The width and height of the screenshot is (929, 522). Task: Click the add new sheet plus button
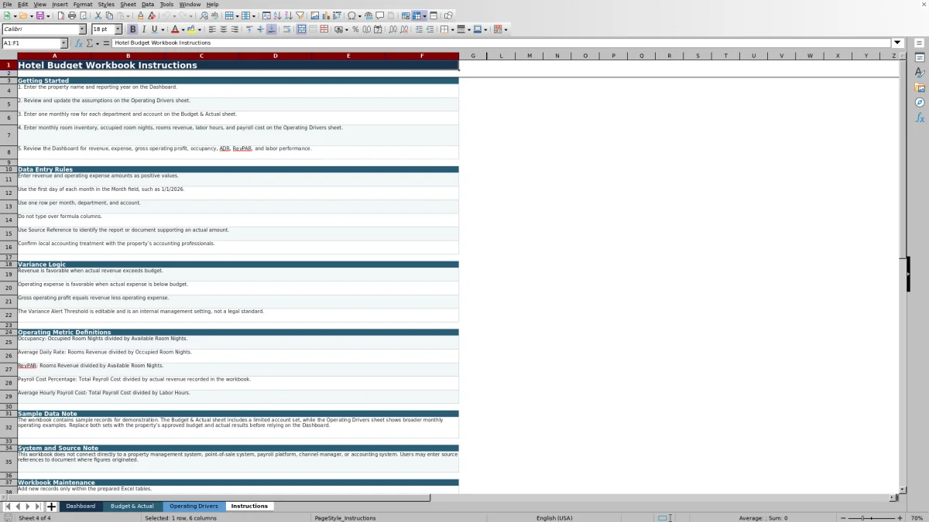51,507
